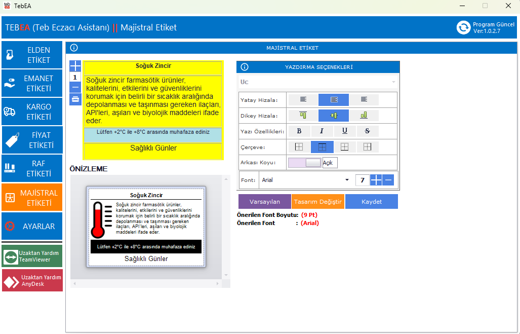Click the Program Güncel refresh icon
This screenshot has height=334, width=520.
click(x=463, y=27)
